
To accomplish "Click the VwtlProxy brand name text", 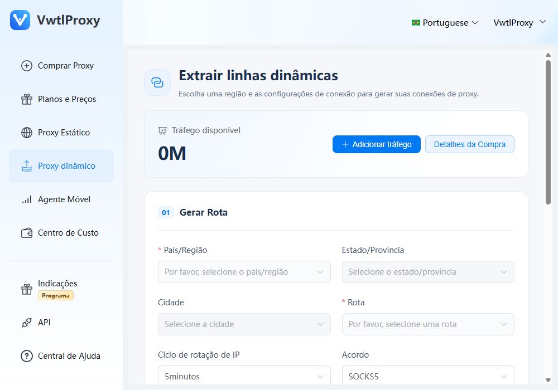I will [69, 20].
